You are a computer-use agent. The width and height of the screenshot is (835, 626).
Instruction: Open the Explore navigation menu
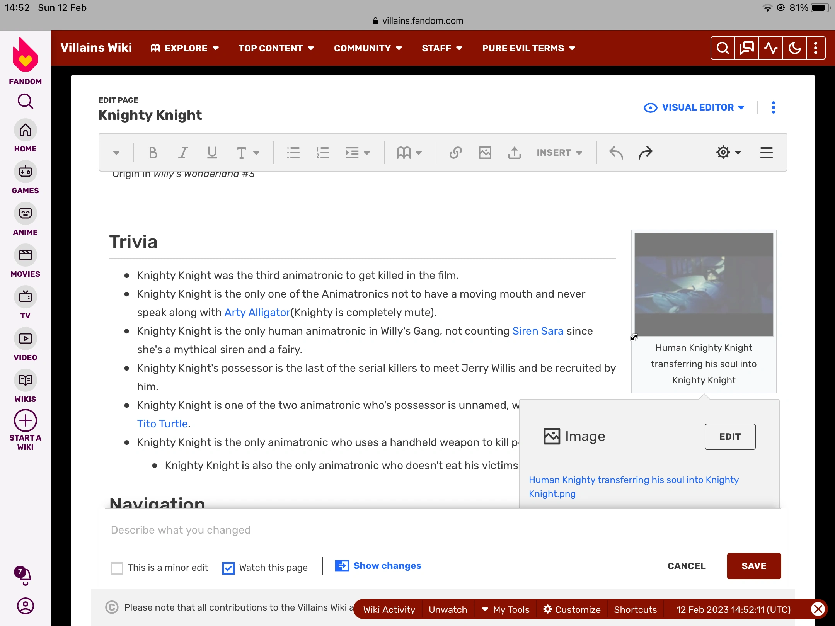coord(185,48)
